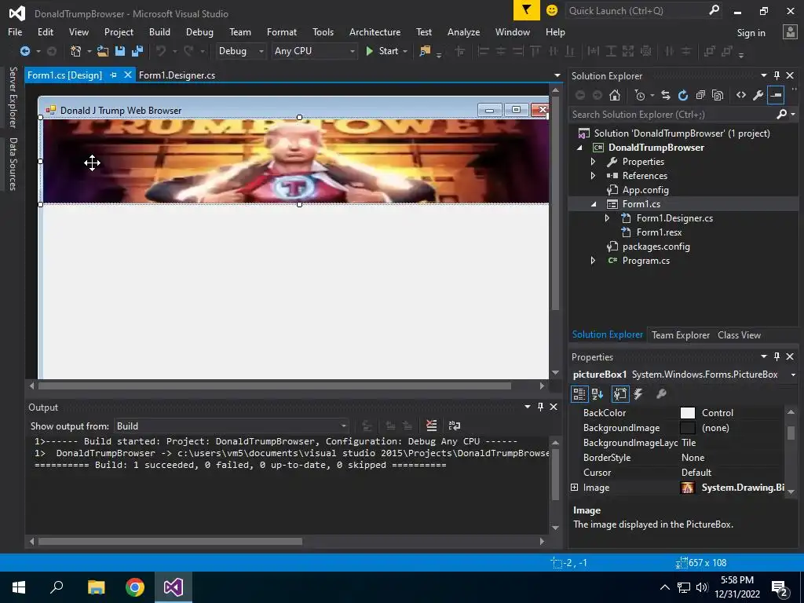Click the notifications filter flag icon

(x=527, y=10)
